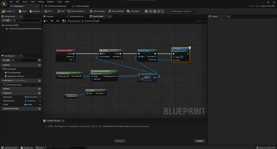
Task: Add a new component
Action: (x=6, y=20)
